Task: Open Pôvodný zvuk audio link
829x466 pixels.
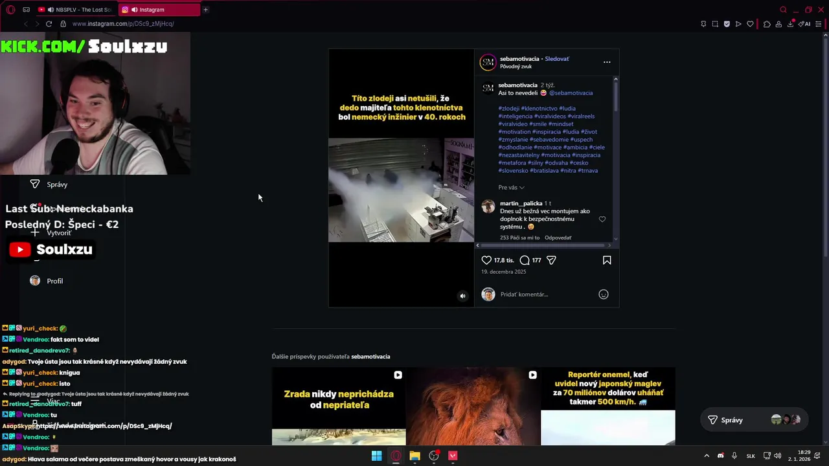Action: pos(516,67)
